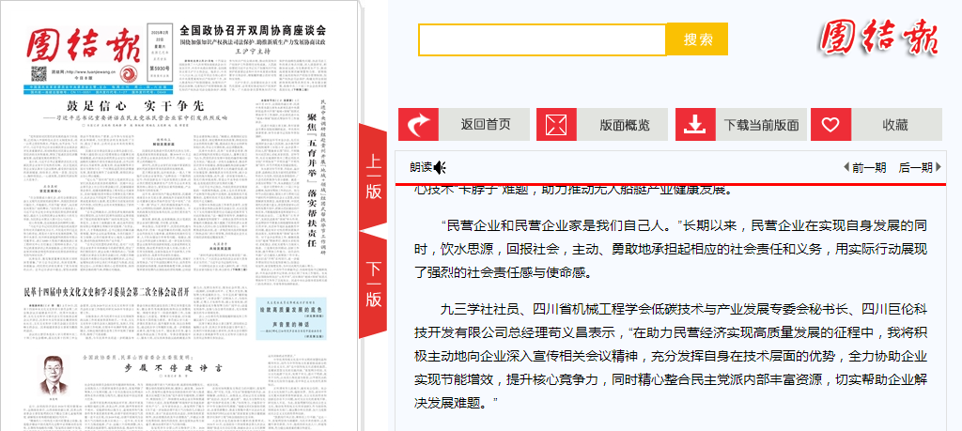Screen dimensions: 962x431
Task: Open the article 步履不停 建诤言
Action: pos(173,367)
